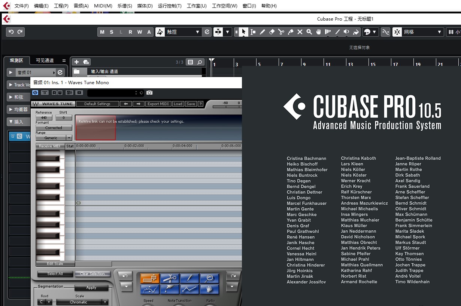Select the Split scissors tool in Cubase toolbar
The image size is (461, 306).
click(281, 32)
